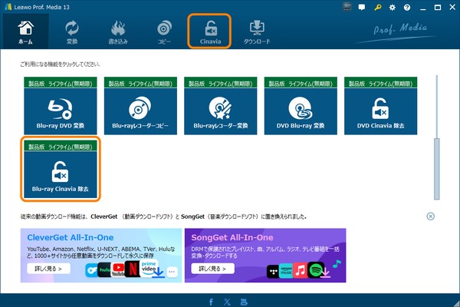Click the GPU acceleration icon in the title bar
460x307 pixels.
347,7
